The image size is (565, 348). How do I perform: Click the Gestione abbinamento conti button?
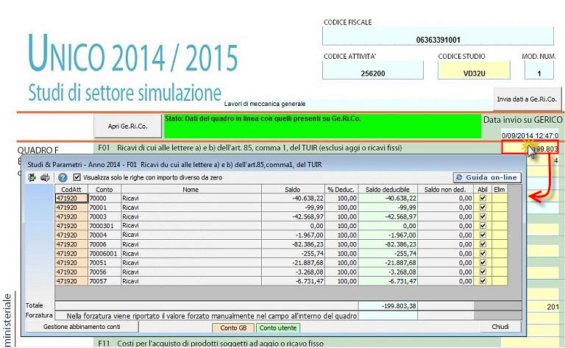tap(82, 327)
